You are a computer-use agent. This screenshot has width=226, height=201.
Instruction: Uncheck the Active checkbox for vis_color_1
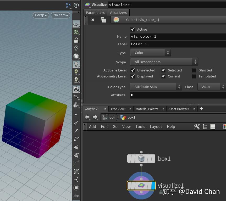click(x=133, y=29)
